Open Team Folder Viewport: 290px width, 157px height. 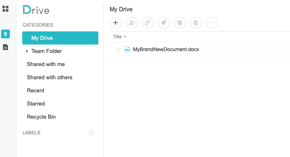[46, 51]
